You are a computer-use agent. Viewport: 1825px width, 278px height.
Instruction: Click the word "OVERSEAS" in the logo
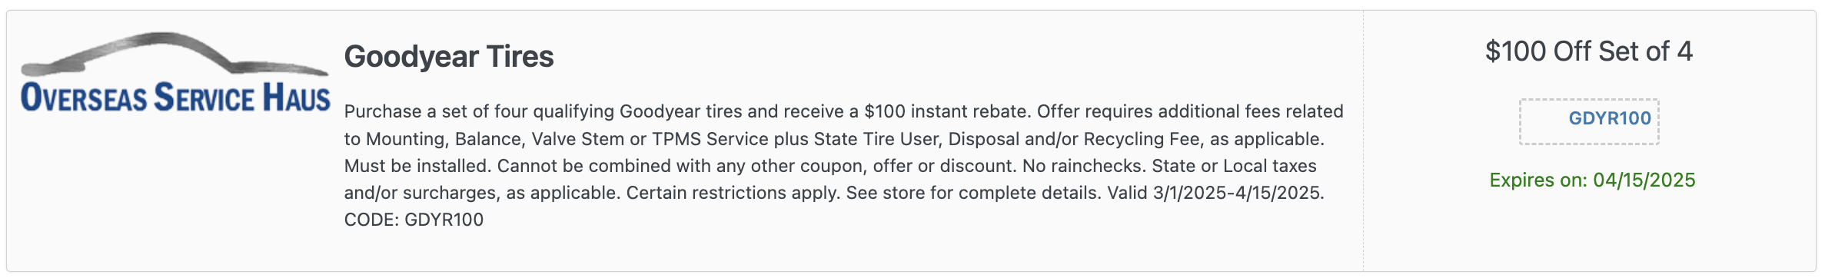coord(84,98)
